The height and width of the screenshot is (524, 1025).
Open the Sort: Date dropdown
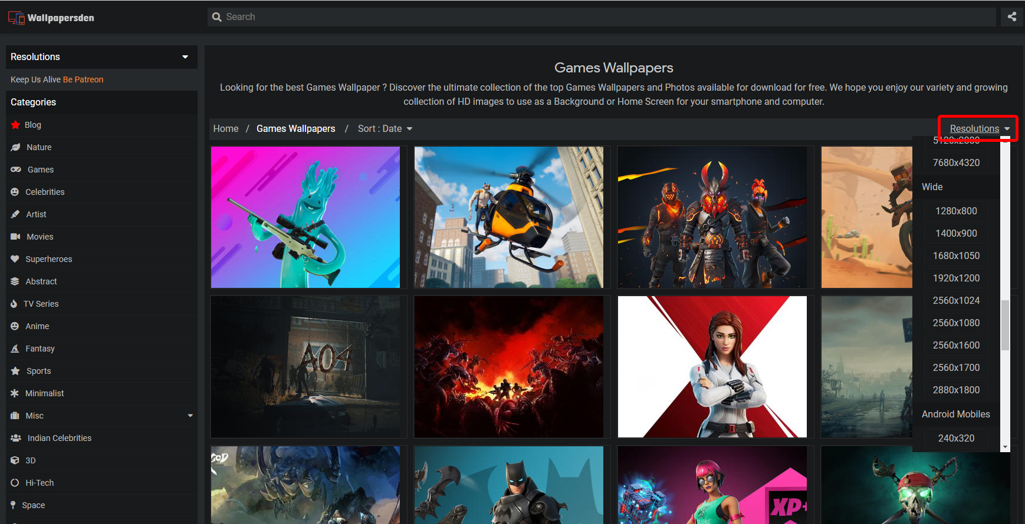[x=385, y=129]
